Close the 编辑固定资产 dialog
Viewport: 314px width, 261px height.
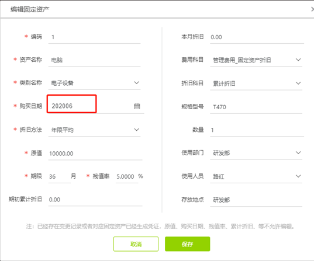[x=312, y=9]
